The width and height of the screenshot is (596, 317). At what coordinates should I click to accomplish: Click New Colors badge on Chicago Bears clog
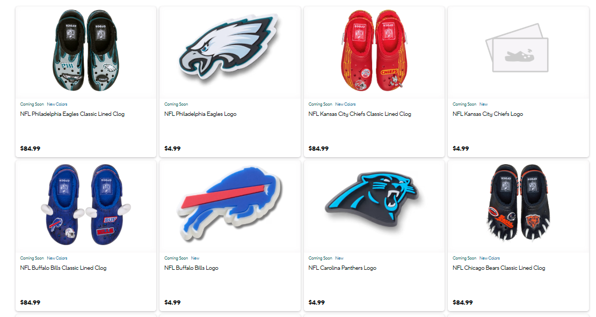tap(490, 258)
